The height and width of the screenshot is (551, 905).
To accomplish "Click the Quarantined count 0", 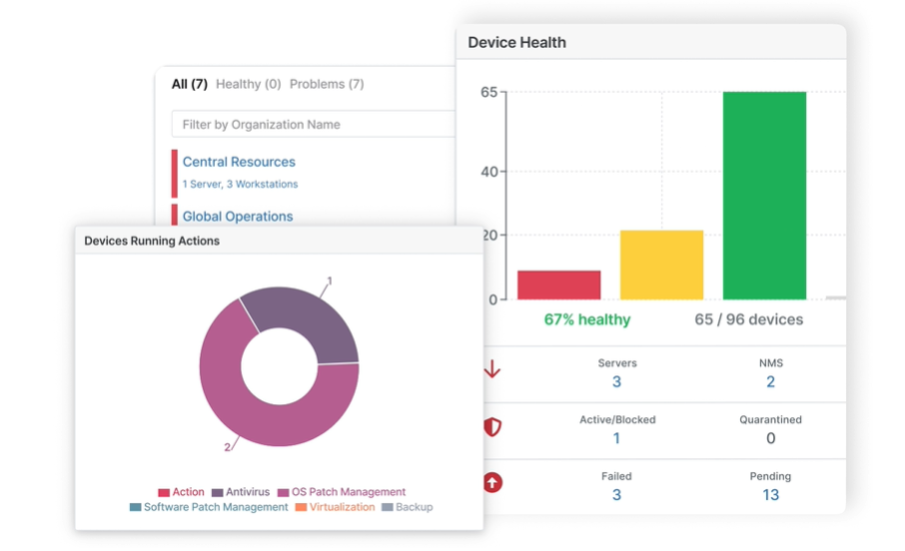I will (770, 438).
